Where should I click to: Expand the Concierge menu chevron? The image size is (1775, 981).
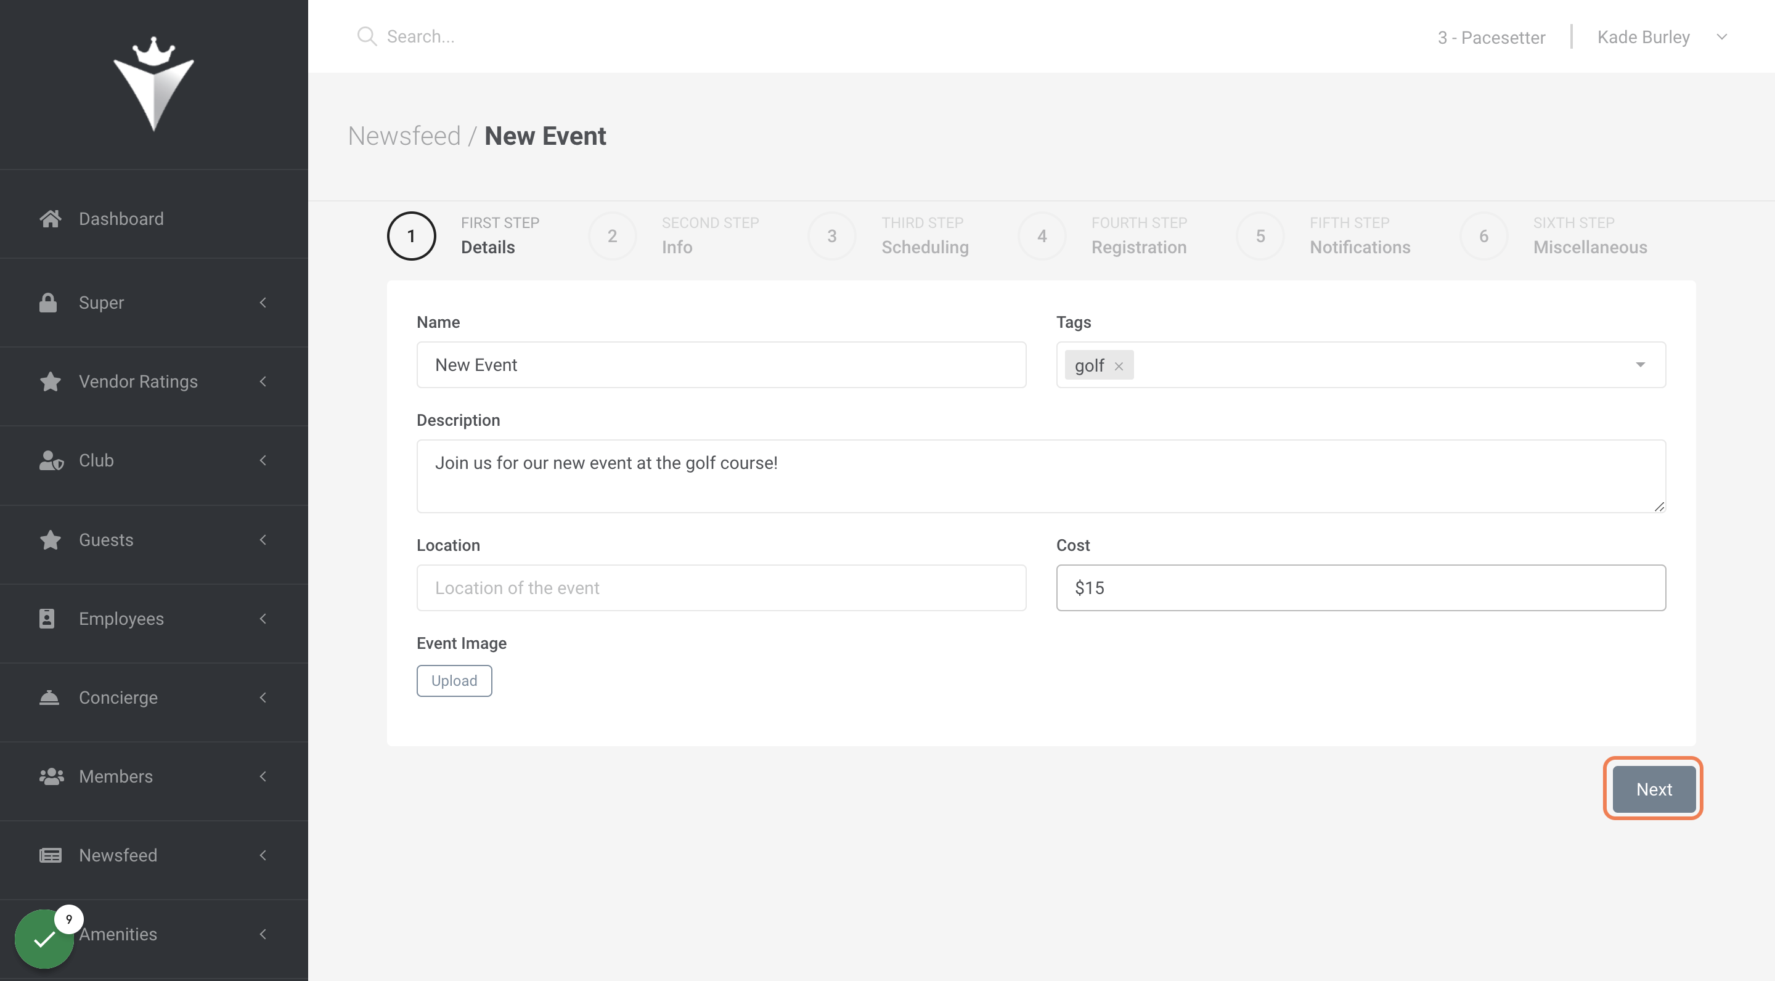click(263, 697)
